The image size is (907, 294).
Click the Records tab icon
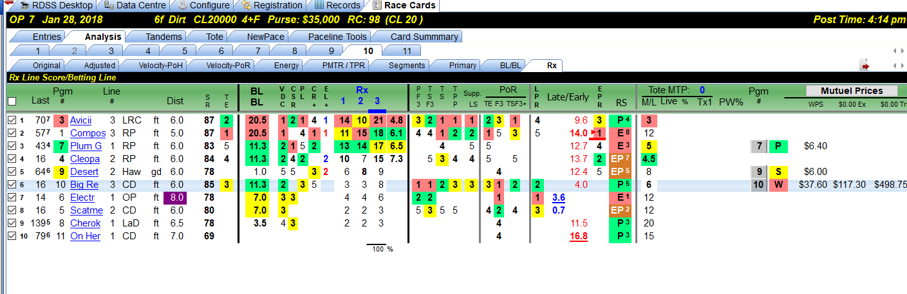click(319, 5)
